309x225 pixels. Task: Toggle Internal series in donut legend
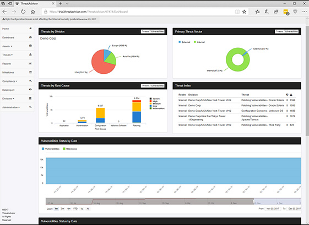point(199,42)
